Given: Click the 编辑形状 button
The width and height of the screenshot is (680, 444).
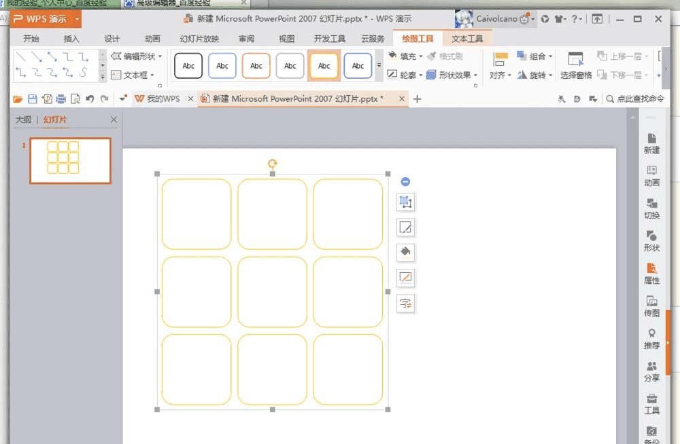Looking at the screenshot, I should pos(138,56).
